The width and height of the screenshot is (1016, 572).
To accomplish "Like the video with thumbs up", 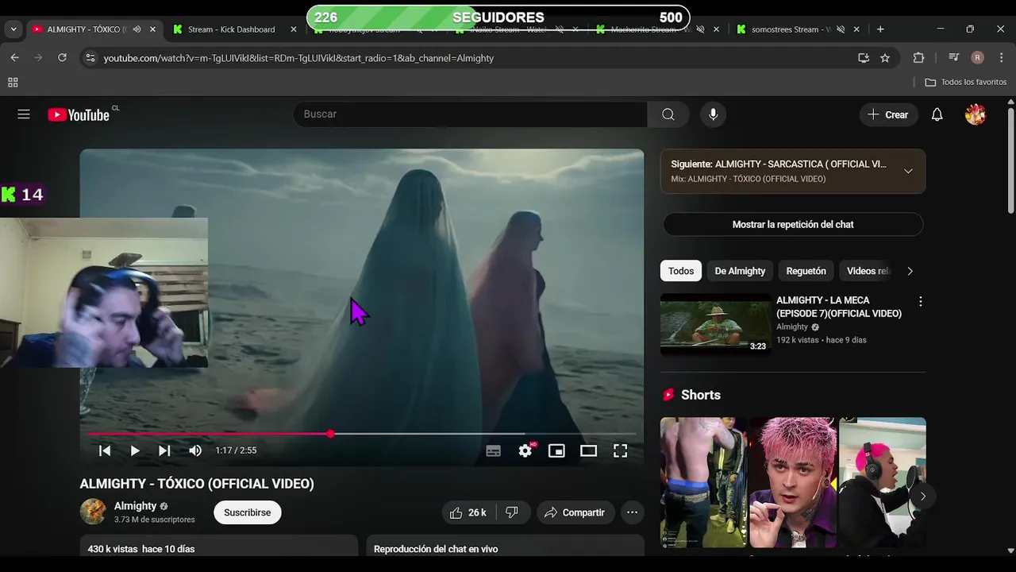I will [x=468, y=512].
